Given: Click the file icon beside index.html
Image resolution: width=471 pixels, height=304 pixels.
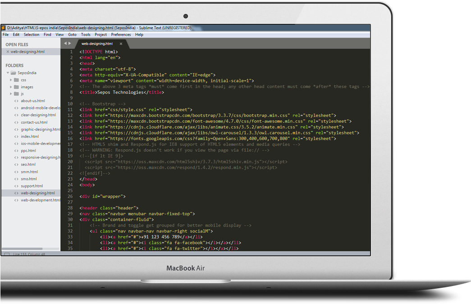Looking at the screenshot, I should (16, 136).
